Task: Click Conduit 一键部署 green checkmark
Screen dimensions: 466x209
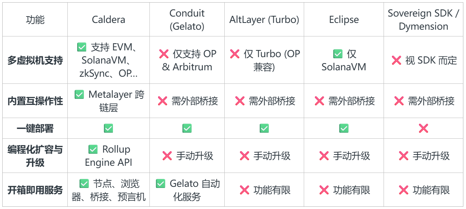Action: tap(187, 129)
